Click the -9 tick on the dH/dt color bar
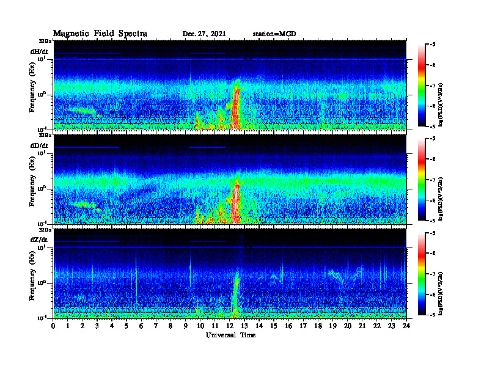 pos(433,127)
